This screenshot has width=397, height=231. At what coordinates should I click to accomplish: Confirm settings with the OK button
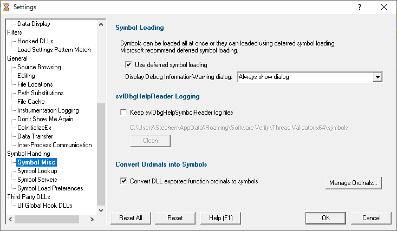point(326,218)
